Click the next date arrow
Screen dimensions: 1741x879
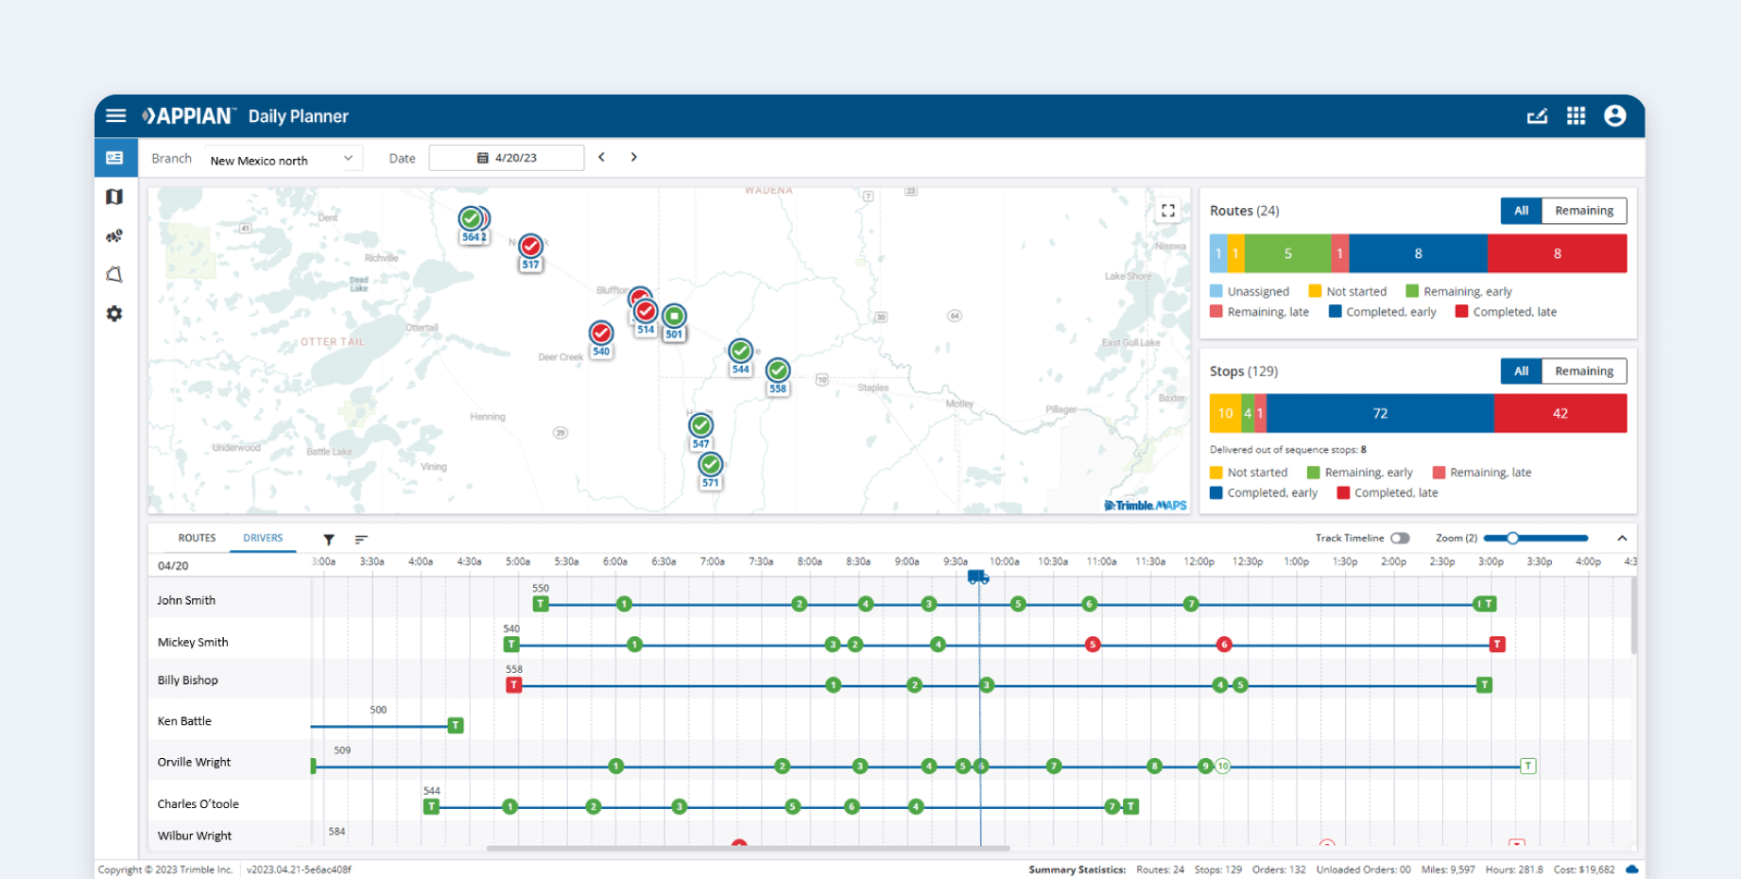tap(634, 157)
